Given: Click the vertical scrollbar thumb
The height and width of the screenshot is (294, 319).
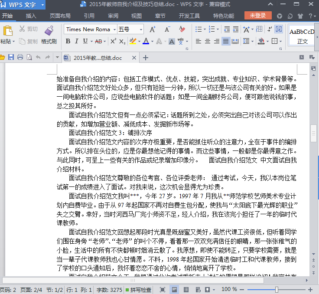Looking at the screenshot, I should (x=313, y=134).
